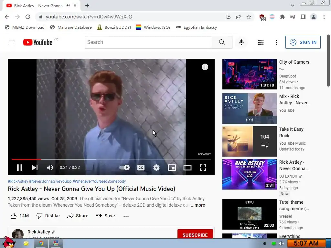Click the search magnifier button
This screenshot has height=248, width=331.
point(222,42)
